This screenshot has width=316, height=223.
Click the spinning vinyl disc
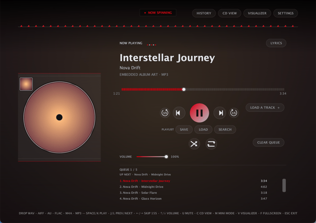coord(59,117)
